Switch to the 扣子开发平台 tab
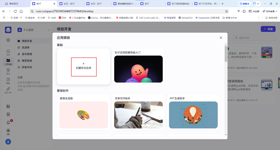This screenshot has width=280, height=150. 206,4
